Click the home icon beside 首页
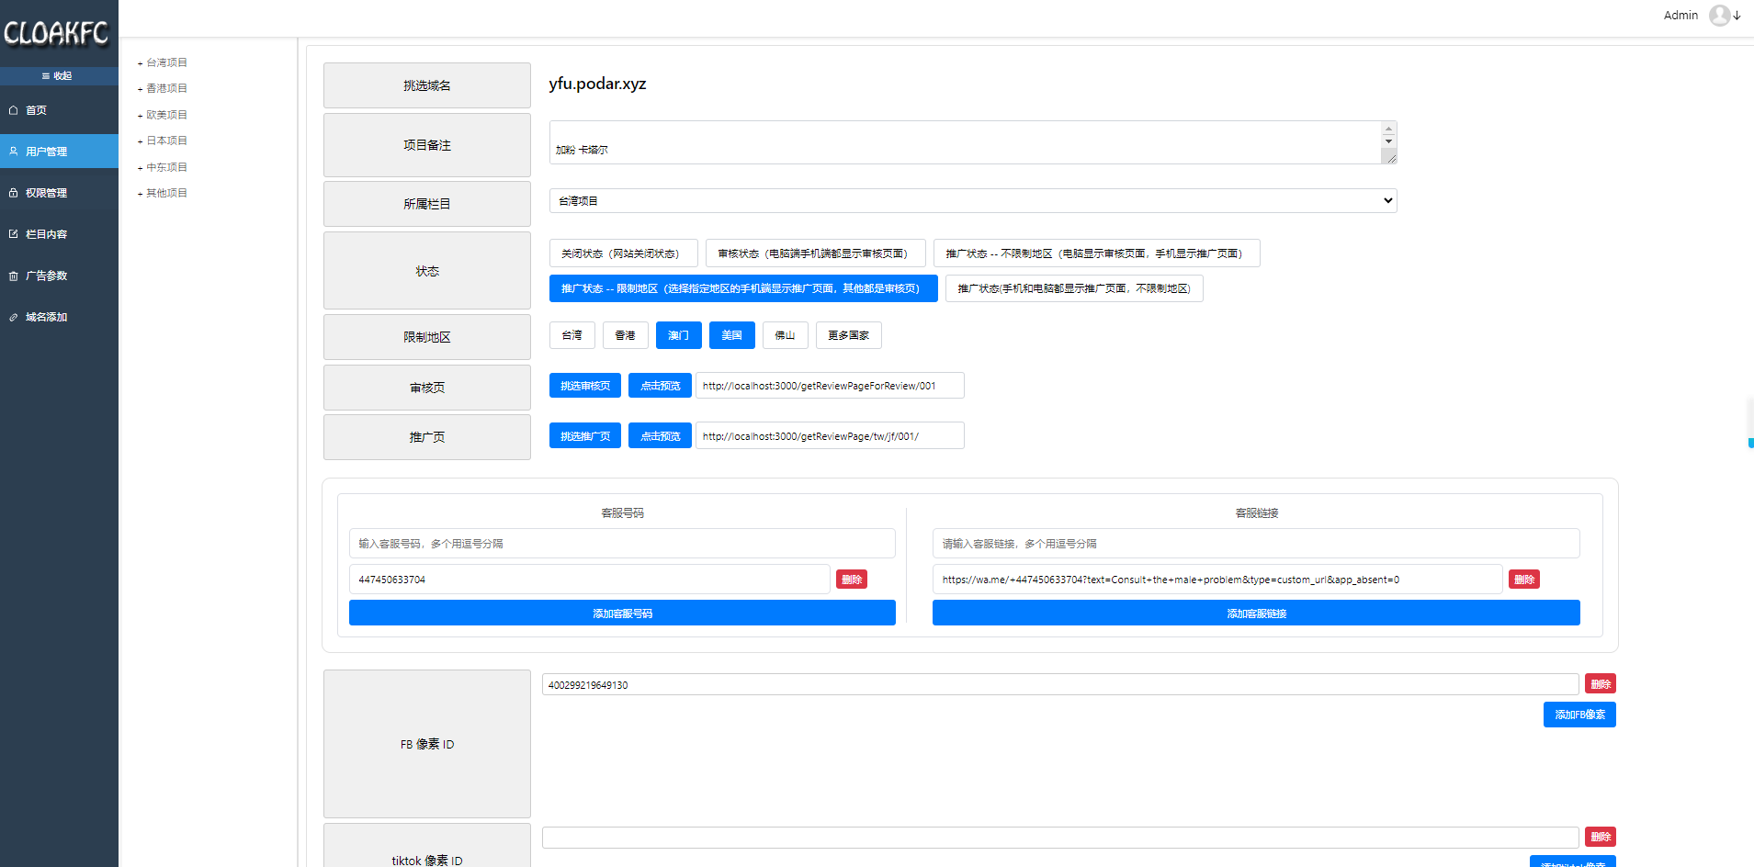 (x=14, y=110)
